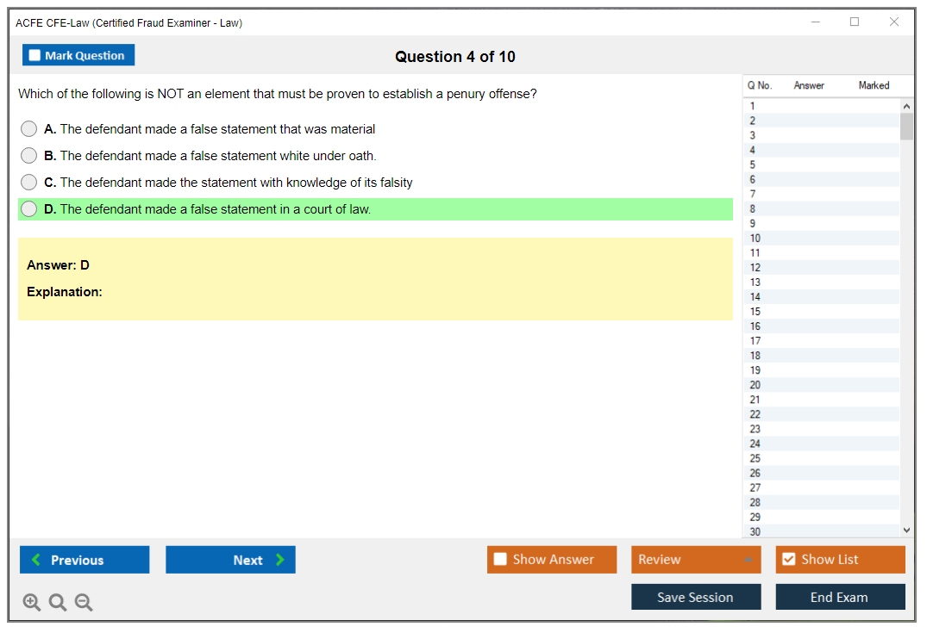Click the reset zoom magnifier icon

click(58, 603)
